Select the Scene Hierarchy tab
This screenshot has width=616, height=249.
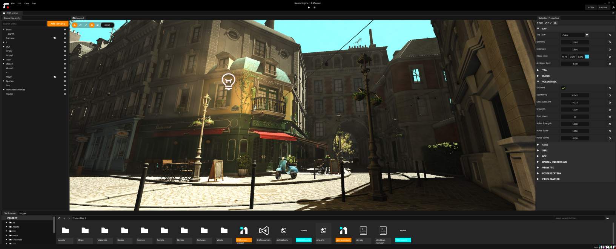click(x=12, y=18)
